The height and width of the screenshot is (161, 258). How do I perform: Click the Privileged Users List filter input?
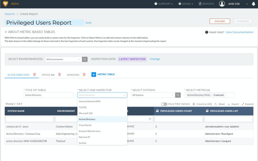tap(228, 119)
